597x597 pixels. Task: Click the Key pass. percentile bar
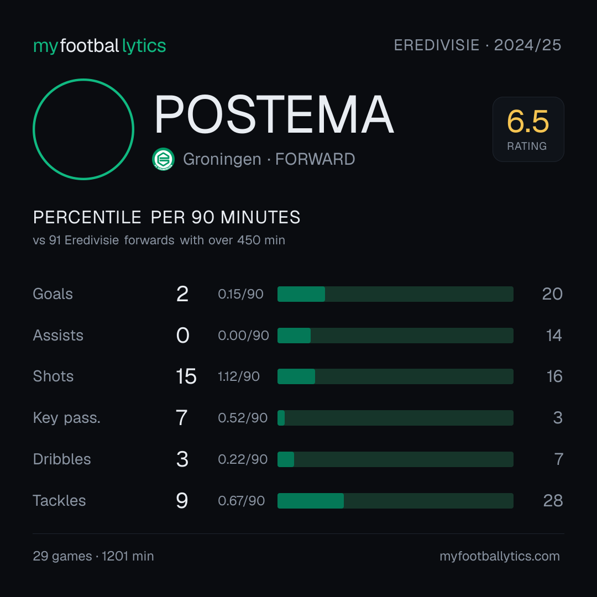pos(395,418)
